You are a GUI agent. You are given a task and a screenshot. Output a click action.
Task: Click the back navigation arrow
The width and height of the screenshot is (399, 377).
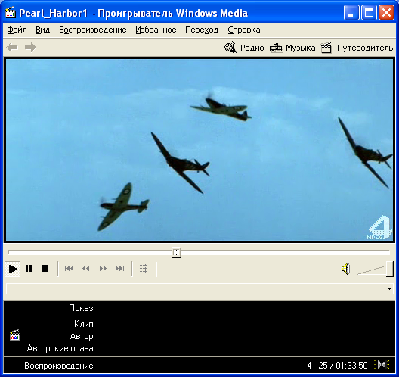click(12, 48)
